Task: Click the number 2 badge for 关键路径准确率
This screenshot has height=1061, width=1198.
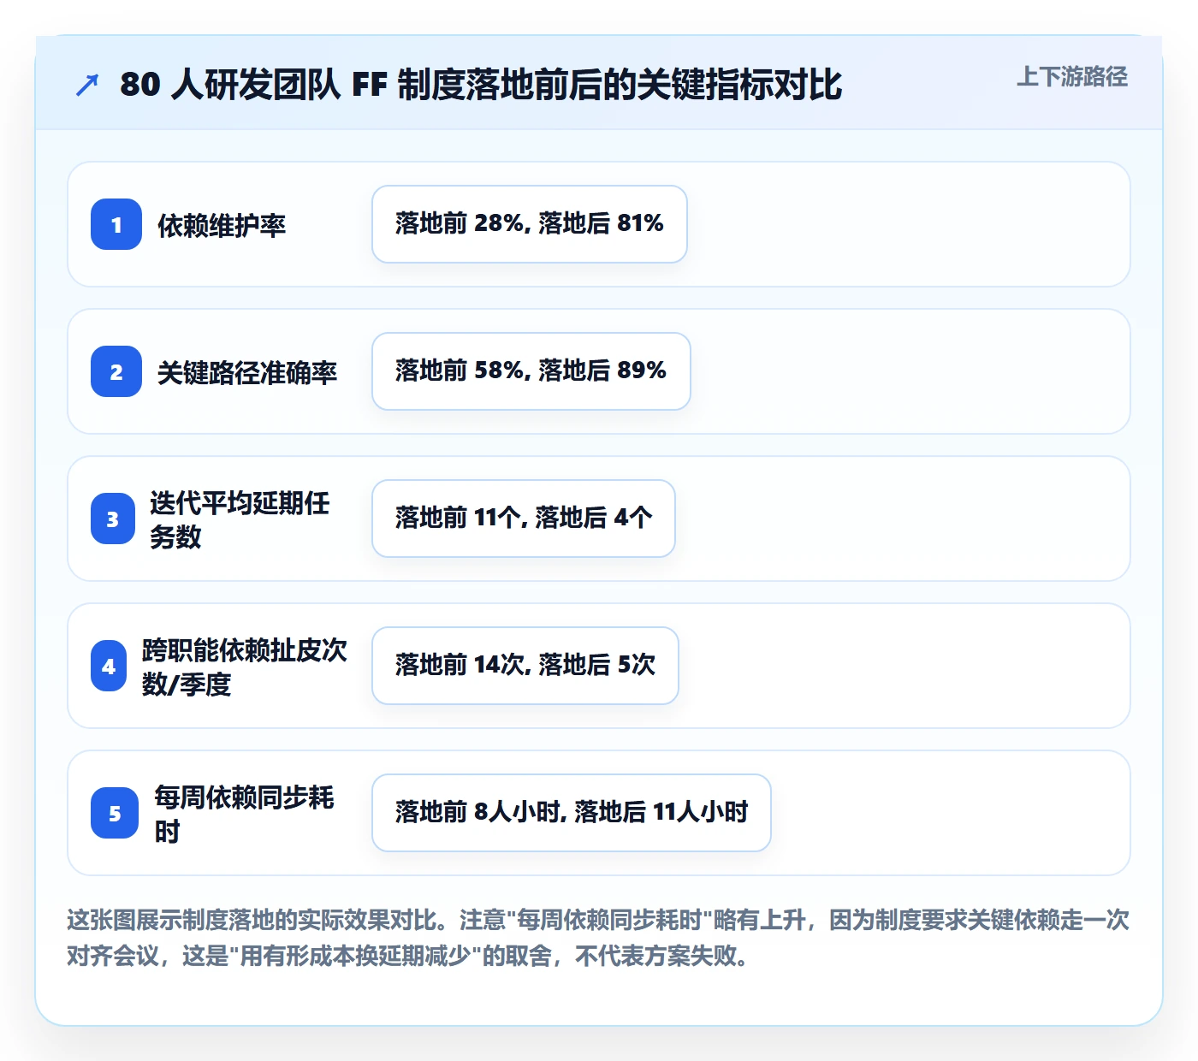Action: (x=116, y=371)
